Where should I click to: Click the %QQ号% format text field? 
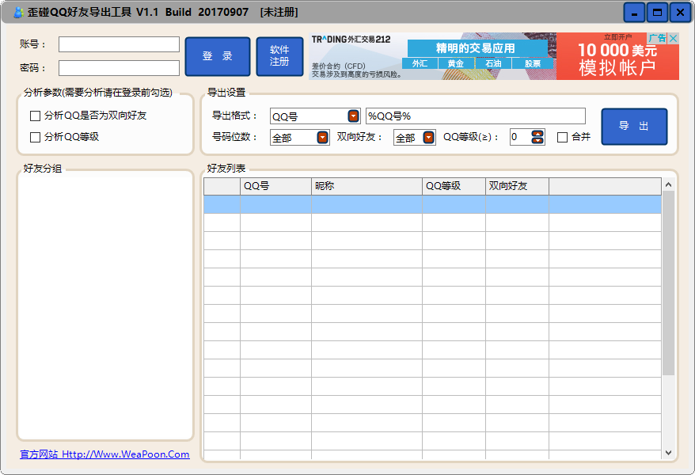pyautogui.click(x=476, y=116)
